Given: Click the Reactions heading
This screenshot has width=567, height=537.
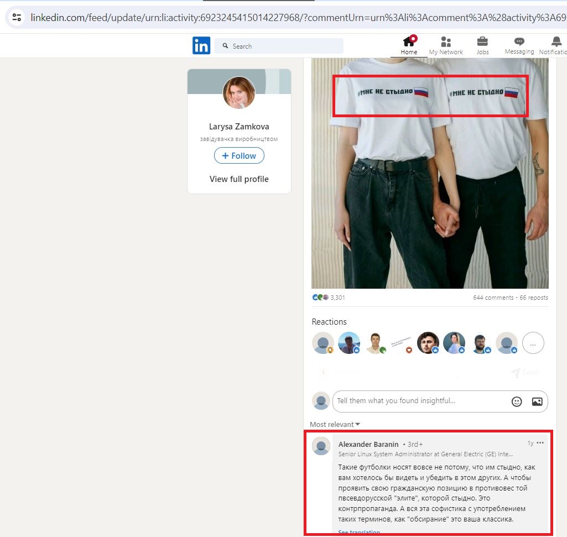Looking at the screenshot, I should point(329,321).
